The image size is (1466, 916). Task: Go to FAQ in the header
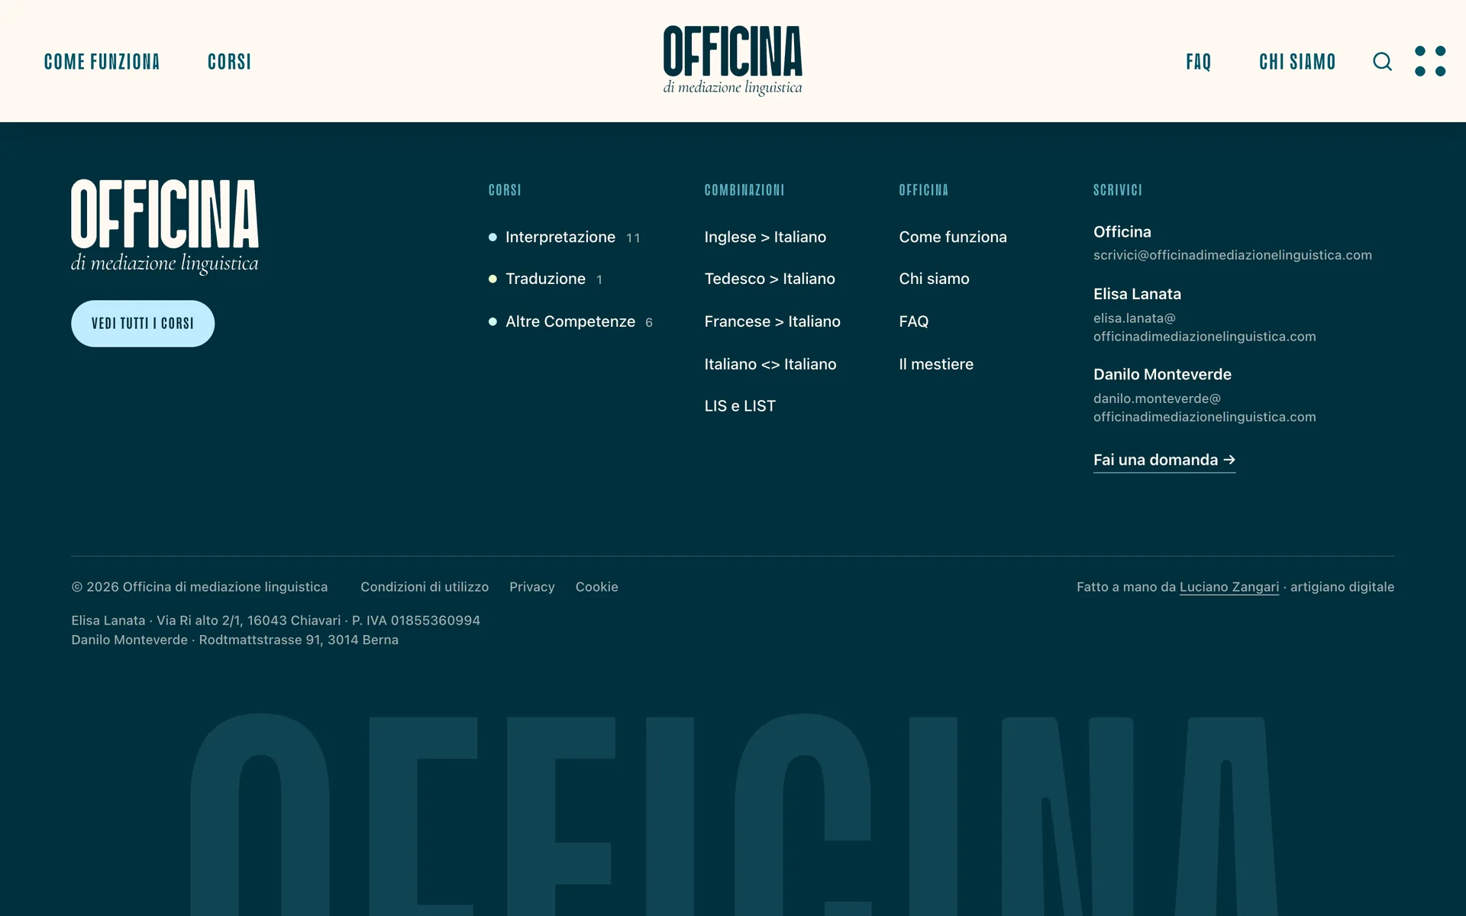[1199, 62]
